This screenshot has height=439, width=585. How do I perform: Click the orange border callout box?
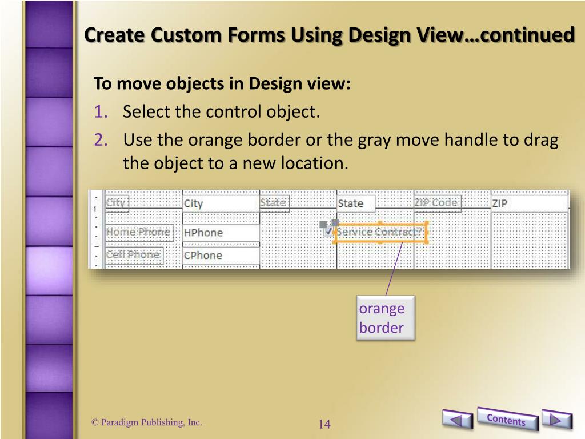tap(386, 318)
